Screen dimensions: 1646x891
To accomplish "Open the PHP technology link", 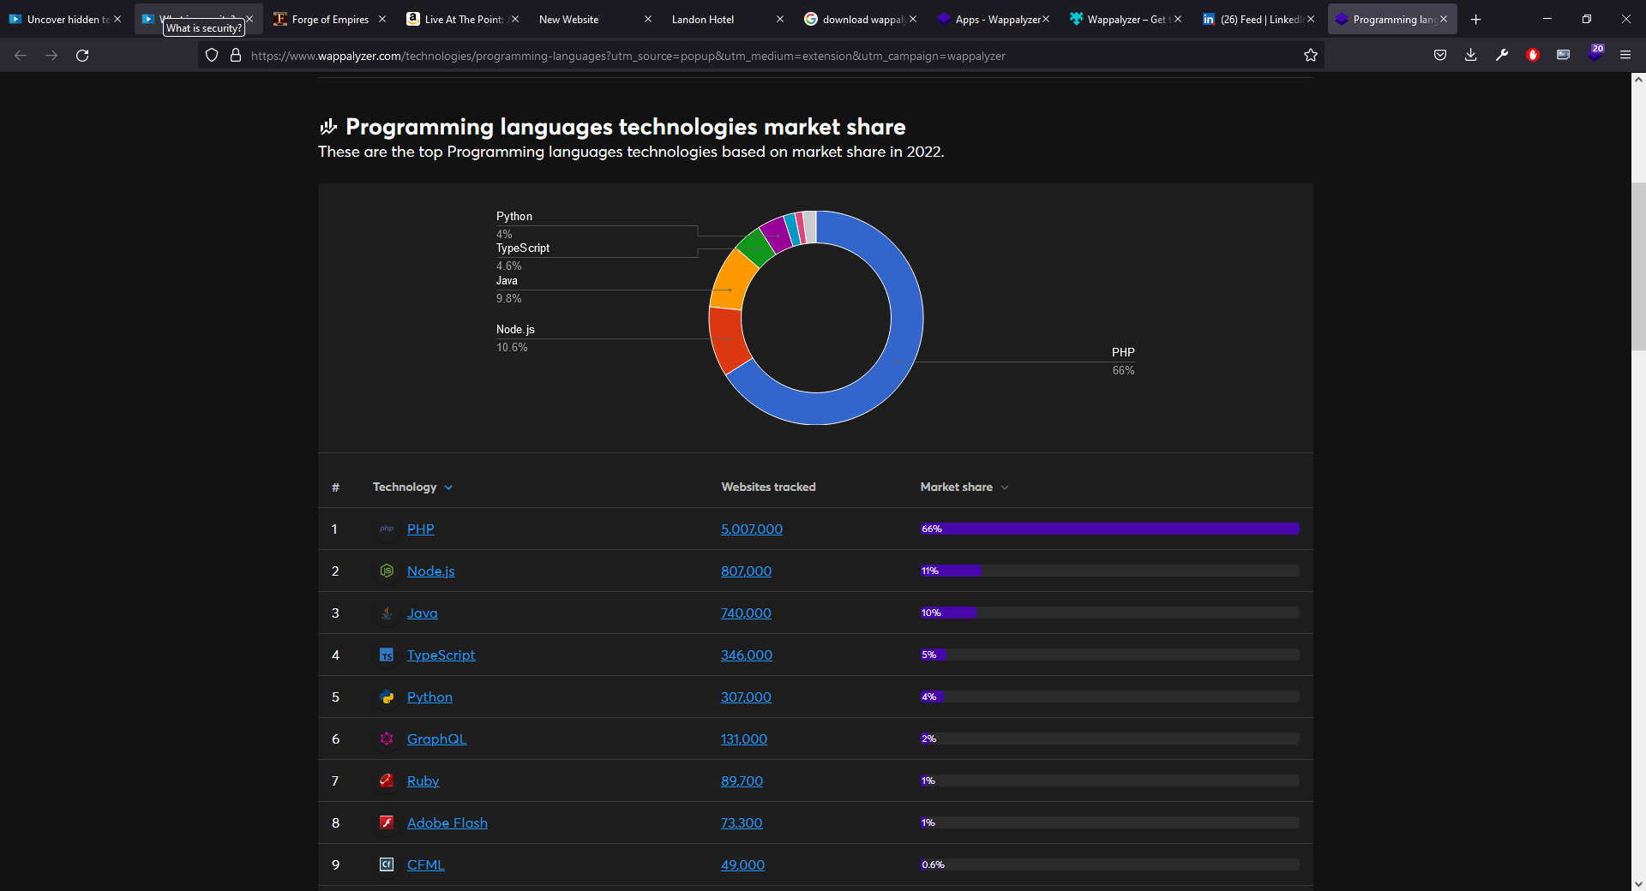I will [x=420, y=529].
